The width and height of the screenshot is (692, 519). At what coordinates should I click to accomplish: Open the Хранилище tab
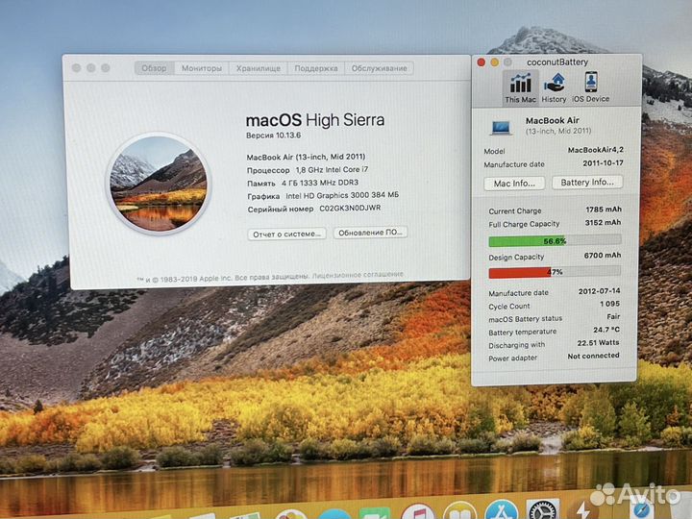259,68
